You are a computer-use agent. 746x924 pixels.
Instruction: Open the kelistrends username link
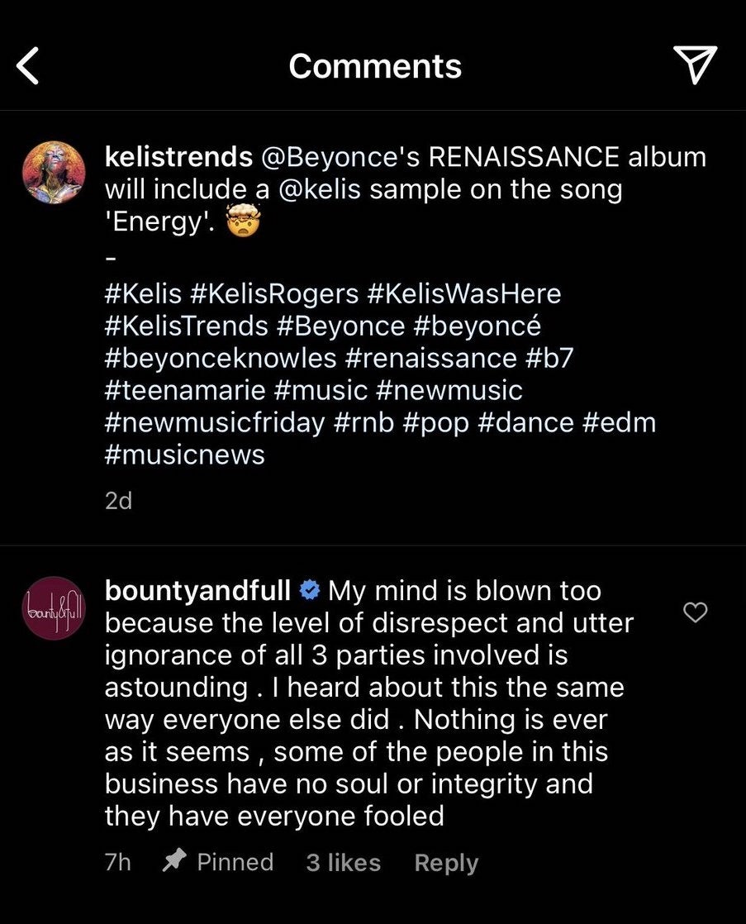click(178, 156)
